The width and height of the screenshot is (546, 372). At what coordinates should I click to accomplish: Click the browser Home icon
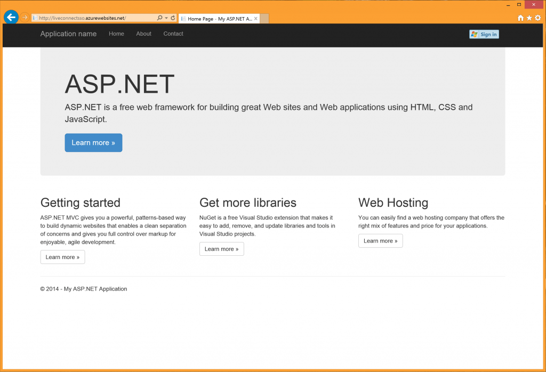tap(520, 18)
